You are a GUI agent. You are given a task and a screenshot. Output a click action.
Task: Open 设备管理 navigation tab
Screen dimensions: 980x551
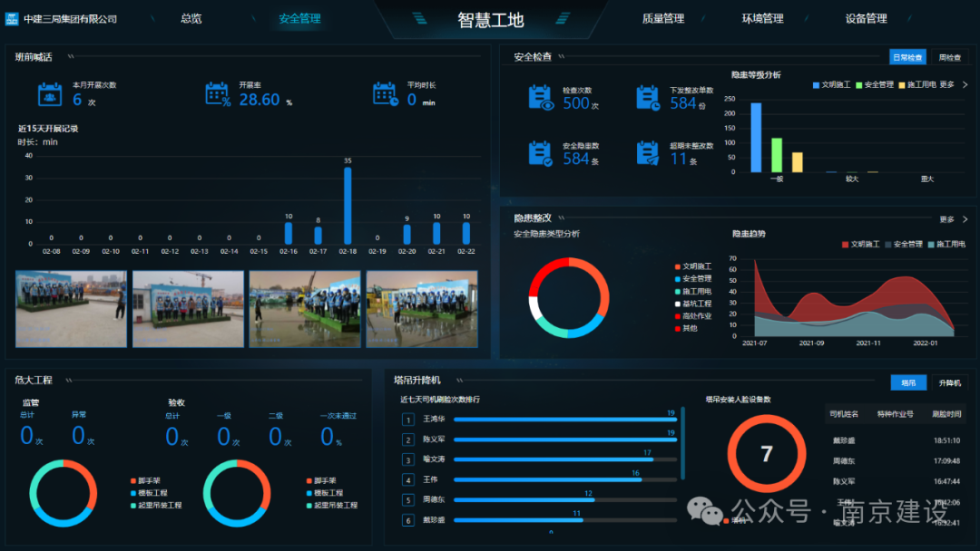point(867,19)
